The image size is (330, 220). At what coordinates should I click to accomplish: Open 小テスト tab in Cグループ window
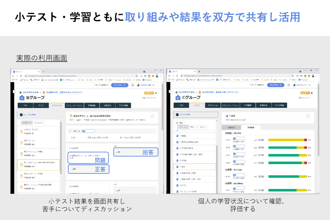click(213, 105)
